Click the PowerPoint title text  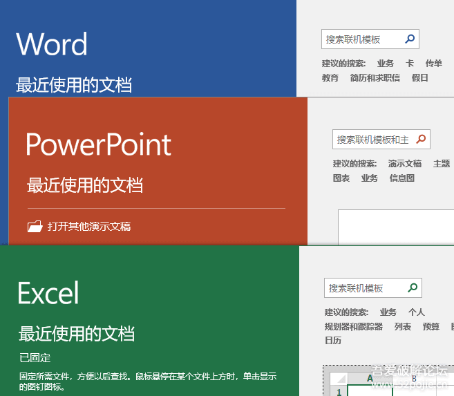(99, 144)
